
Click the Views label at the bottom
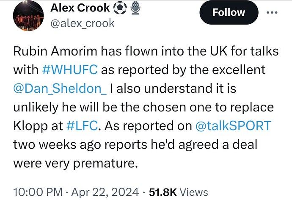[x=194, y=192]
